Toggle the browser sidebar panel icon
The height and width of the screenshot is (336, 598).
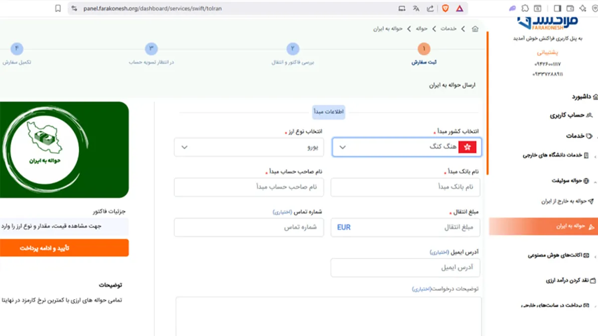click(557, 8)
